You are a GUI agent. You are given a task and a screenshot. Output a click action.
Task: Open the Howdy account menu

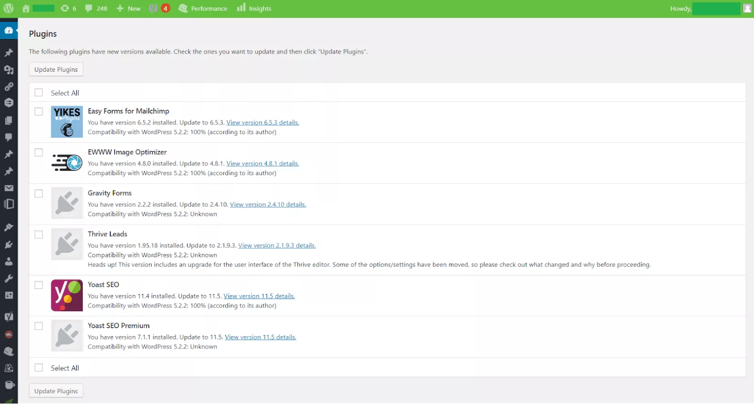pos(711,8)
